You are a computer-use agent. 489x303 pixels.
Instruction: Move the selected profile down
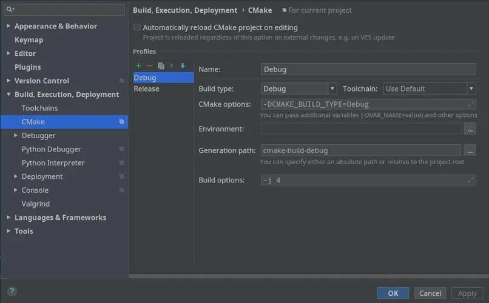[183, 65]
